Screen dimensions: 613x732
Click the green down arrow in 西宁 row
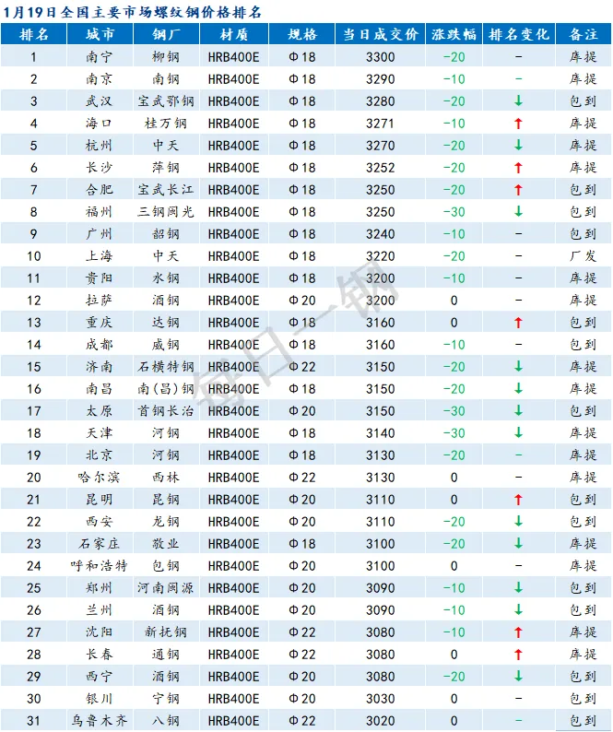[518, 676]
